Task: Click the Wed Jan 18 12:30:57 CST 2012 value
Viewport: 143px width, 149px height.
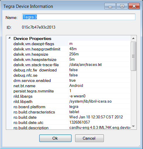Action: tap(96, 117)
